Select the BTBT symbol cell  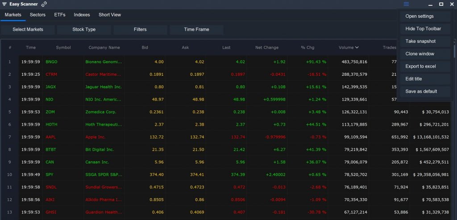click(x=51, y=149)
